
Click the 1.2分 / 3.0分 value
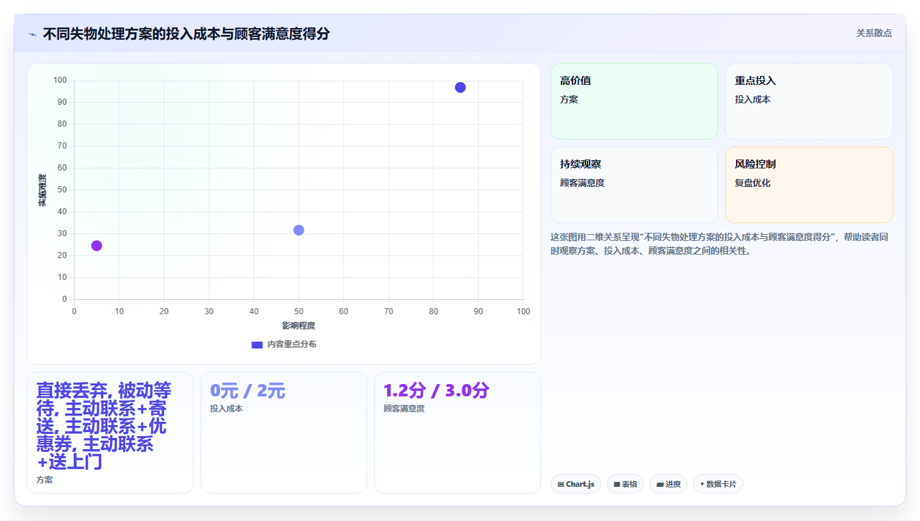pyautogui.click(x=436, y=391)
